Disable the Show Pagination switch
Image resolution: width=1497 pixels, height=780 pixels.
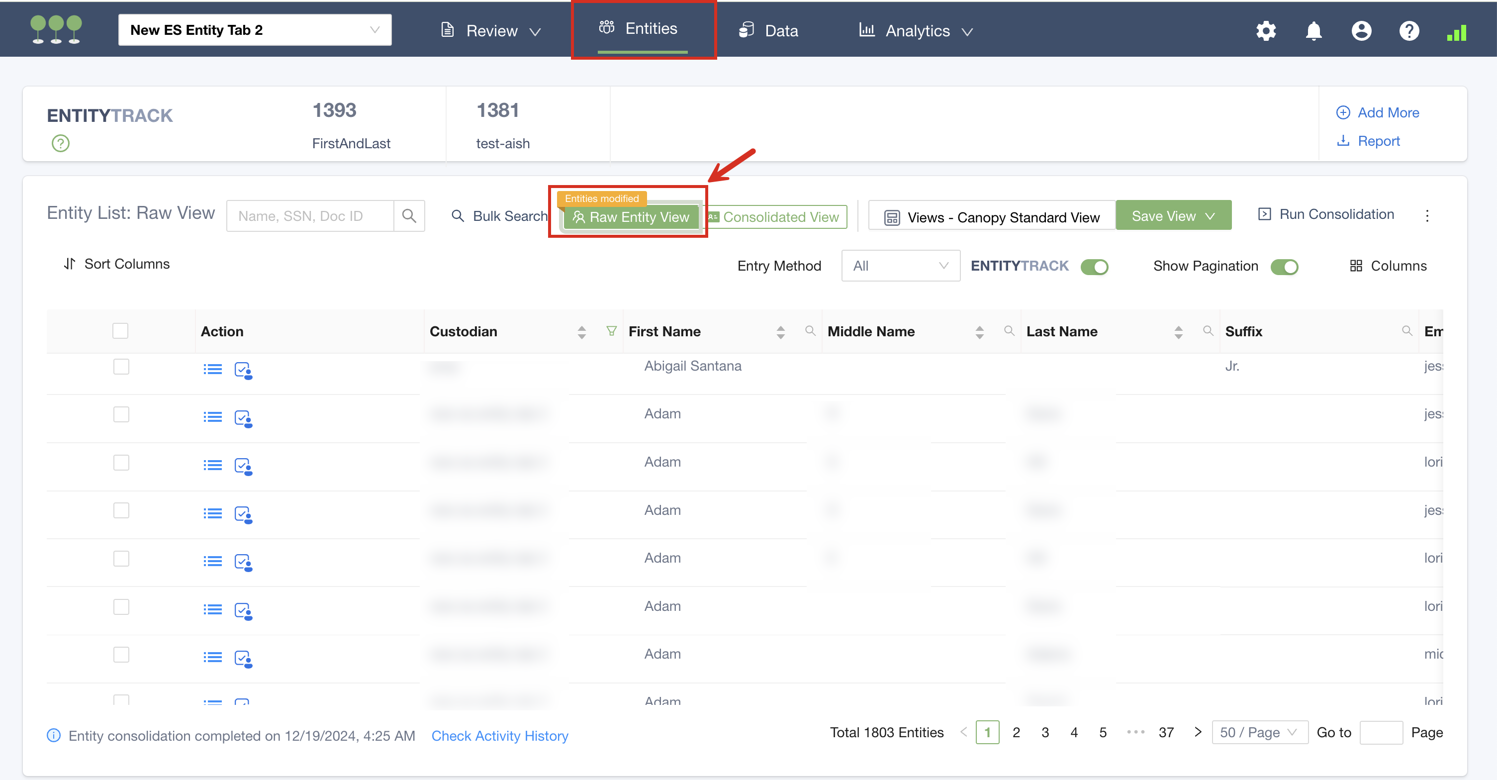pos(1284,267)
